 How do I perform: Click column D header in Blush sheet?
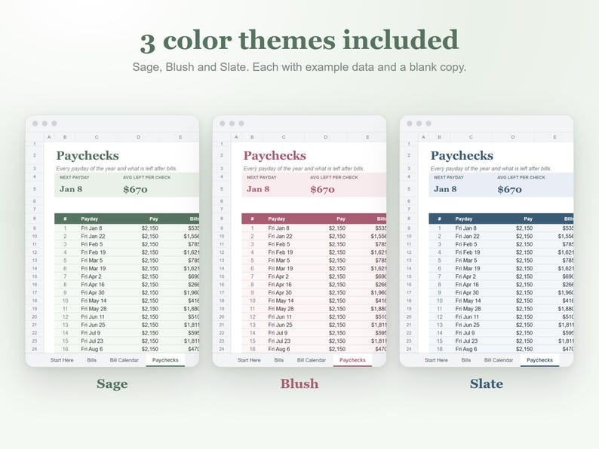(326, 137)
